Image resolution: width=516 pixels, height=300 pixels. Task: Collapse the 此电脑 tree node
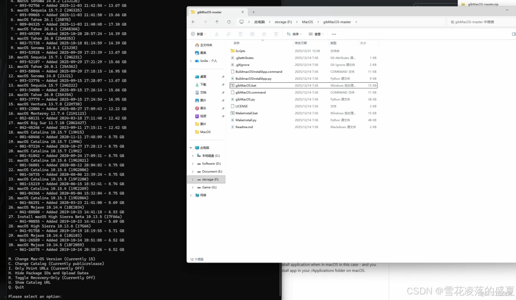pyautogui.click(x=191, y=148)
